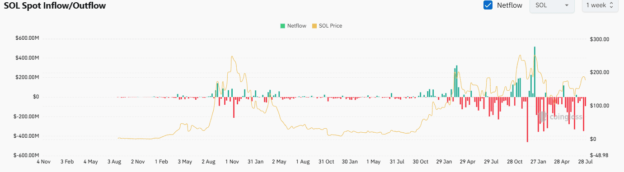Click the 29 Apr date label

pos(467,162)
